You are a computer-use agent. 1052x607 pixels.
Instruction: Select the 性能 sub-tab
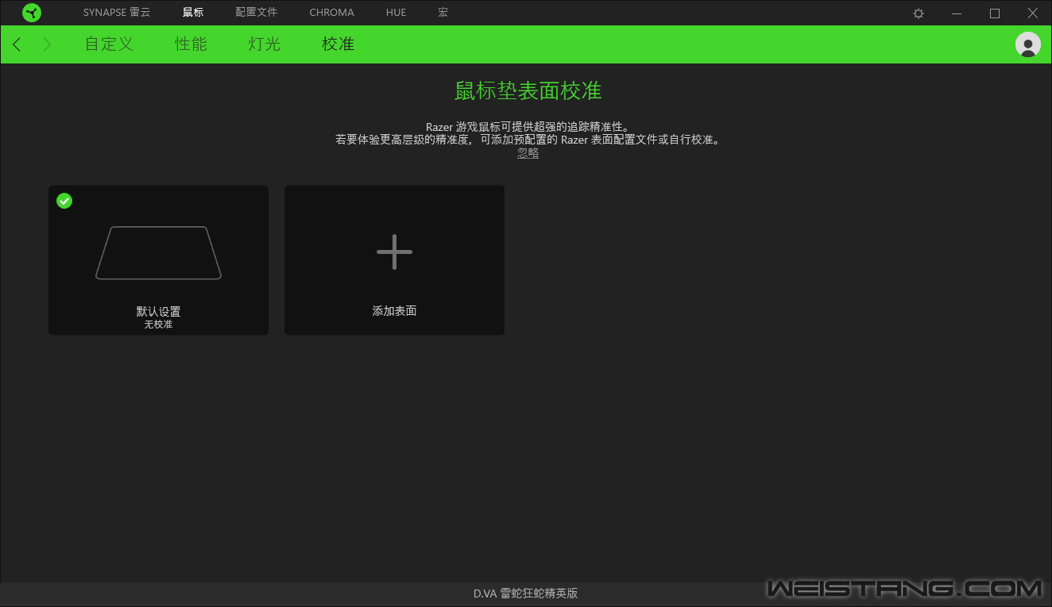coord(191,44)
